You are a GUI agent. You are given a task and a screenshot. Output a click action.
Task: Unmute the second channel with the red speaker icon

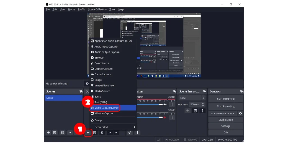pos(165,117)
